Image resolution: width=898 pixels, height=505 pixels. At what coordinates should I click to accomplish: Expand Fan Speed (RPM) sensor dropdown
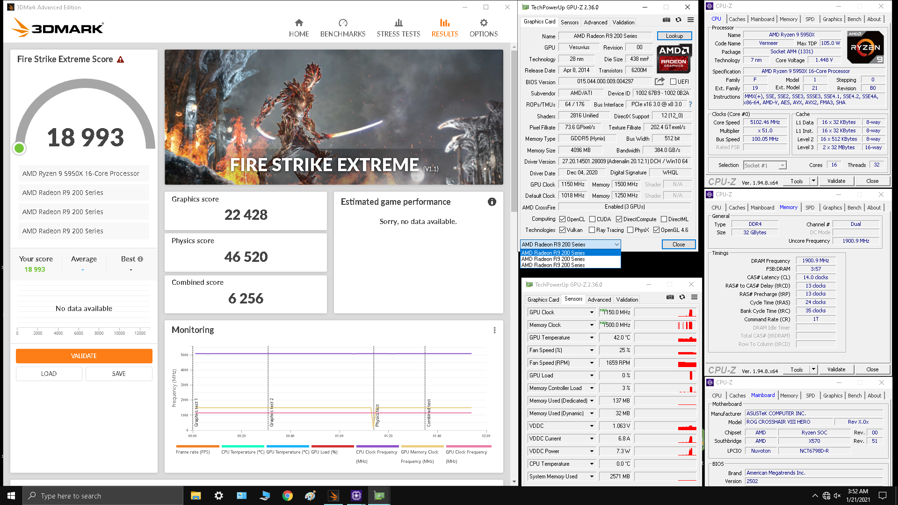592,363
